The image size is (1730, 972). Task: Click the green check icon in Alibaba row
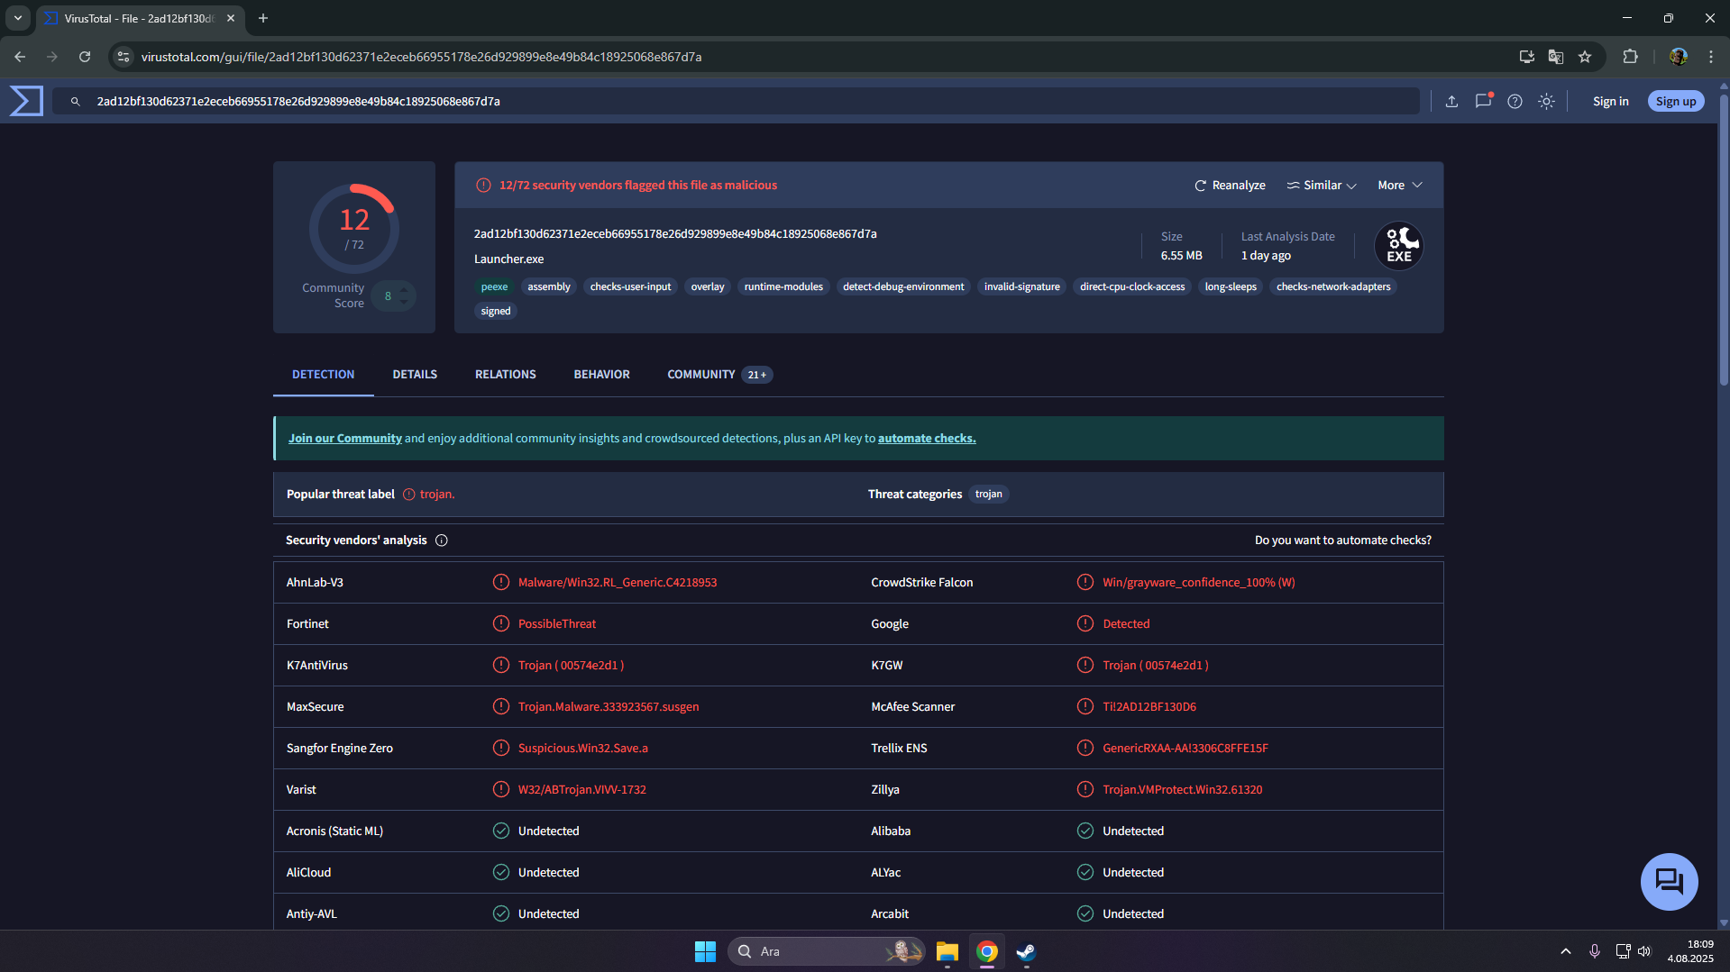[x=1085, y=831]
